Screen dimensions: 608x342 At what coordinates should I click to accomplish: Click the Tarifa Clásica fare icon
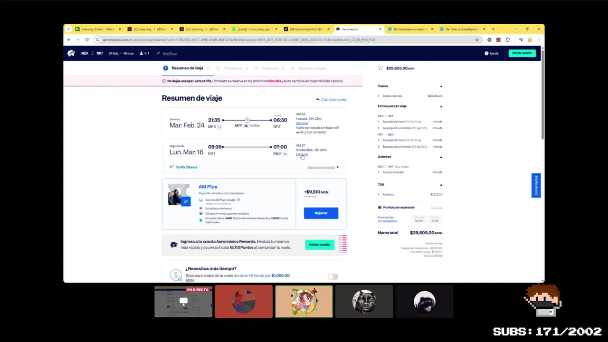(171, 167)
